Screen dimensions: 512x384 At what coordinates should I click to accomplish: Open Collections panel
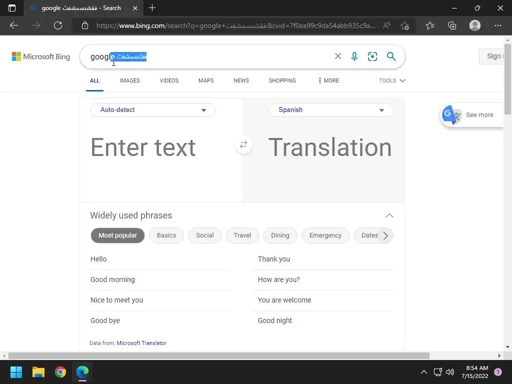click(452, 25)
